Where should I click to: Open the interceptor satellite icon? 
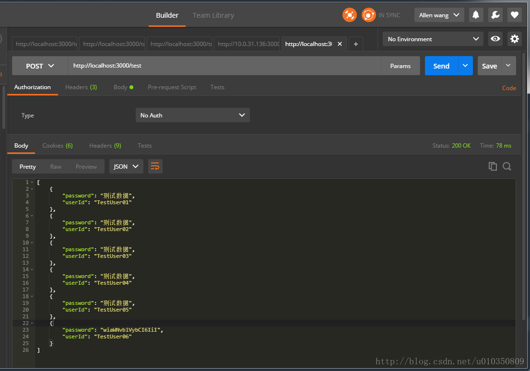(x=350, y=15)
